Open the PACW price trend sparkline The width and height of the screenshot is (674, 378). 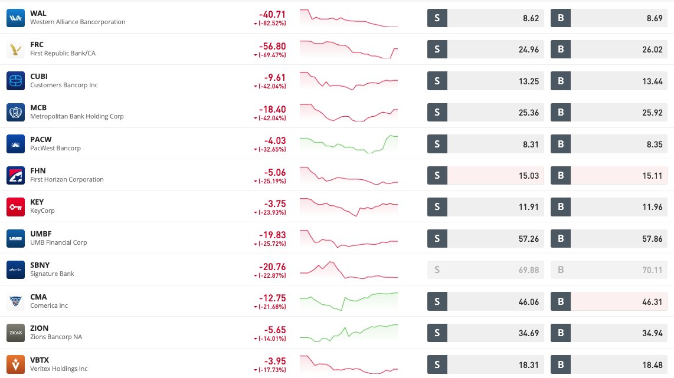(349, 144)
